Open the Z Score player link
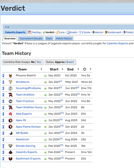Viewport: 134px width, 168px height. [86, 32]
